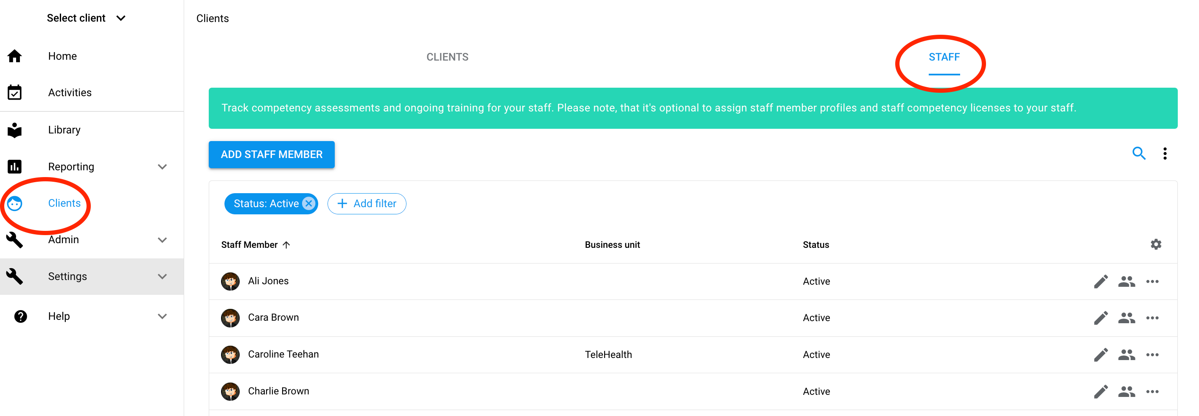This screenshot has width=1199, height=416.
Task: Open more options for Charlie Brown
Action: click(1152, 391)
